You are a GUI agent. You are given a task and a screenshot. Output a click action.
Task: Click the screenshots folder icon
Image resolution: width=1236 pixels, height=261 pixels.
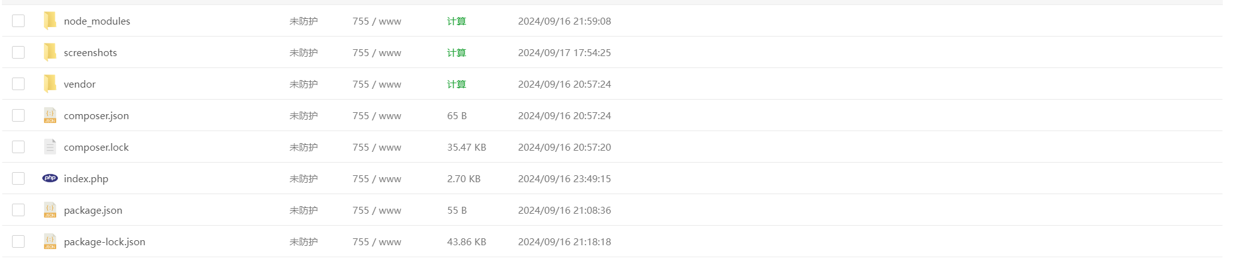[x=50, y=52]
